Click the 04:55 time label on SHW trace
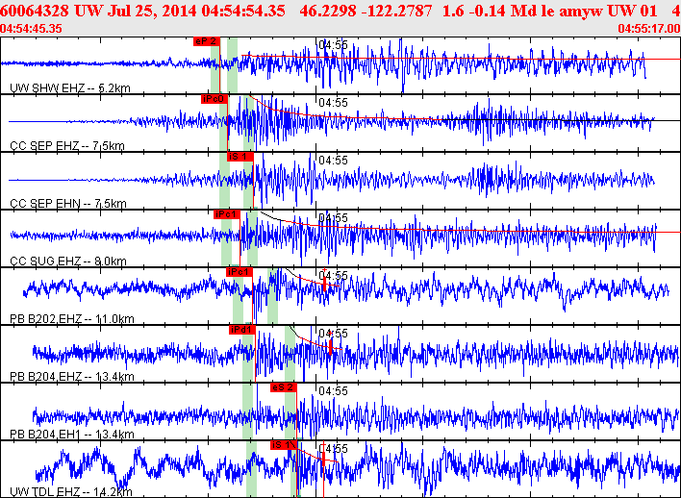The height and width of the screenshot is (498, 681). coord(333,45)
